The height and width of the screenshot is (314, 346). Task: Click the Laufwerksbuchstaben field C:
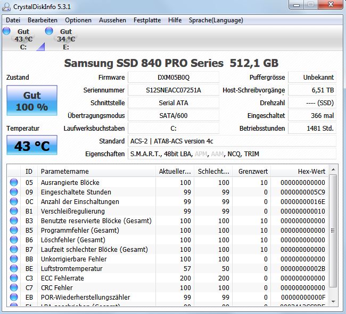tap(174, 129)
